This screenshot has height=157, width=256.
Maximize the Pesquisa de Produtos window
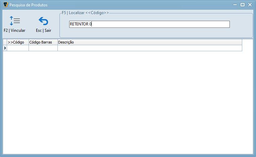pyautogui.click(x=242, y=5)
